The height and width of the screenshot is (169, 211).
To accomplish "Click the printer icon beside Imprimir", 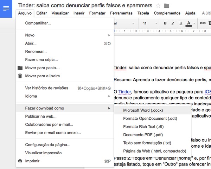I will pos(20,161).
